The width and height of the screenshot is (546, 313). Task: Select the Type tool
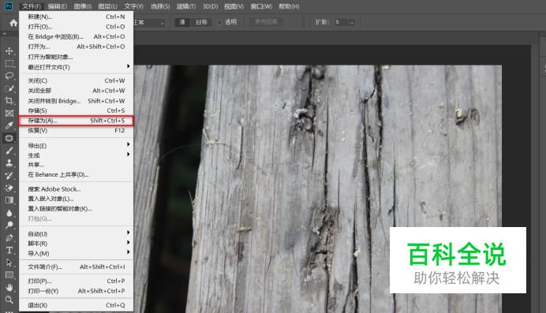pyautogui.click(x=9, y=250)
